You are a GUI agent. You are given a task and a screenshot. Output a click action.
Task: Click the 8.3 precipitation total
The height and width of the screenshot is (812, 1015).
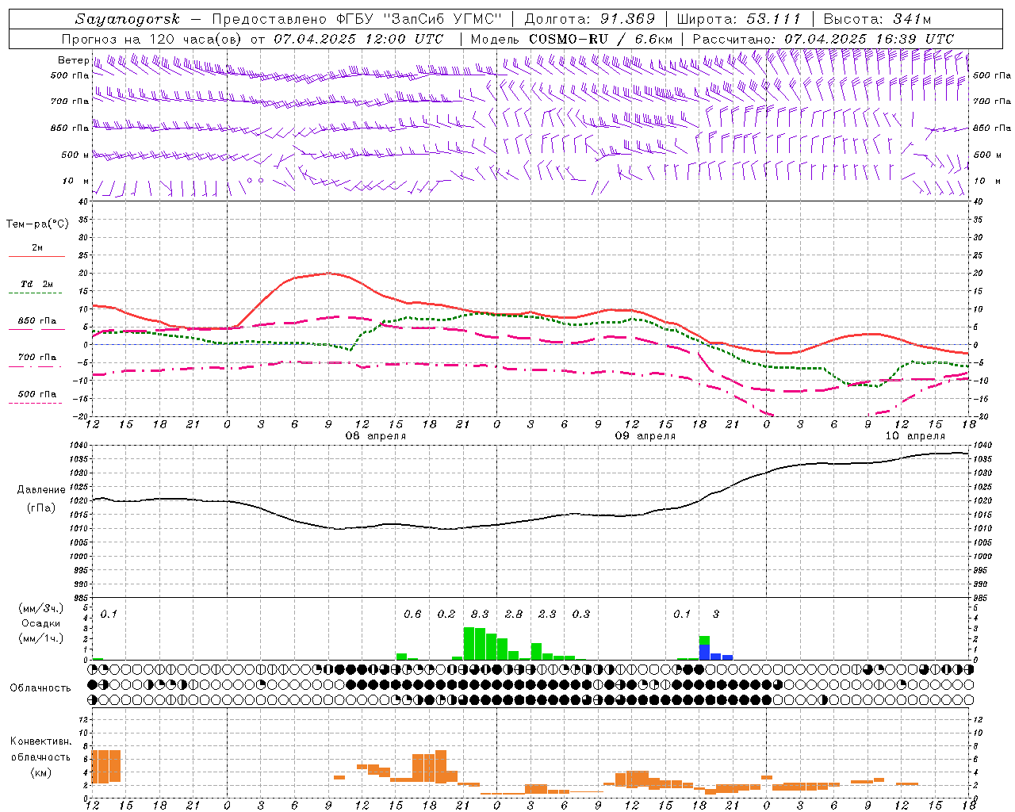pyautogui.click(x=480, y=615)
